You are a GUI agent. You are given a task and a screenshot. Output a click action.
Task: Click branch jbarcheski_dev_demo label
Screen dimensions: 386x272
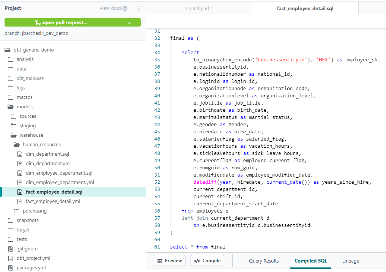coord(36,33)
